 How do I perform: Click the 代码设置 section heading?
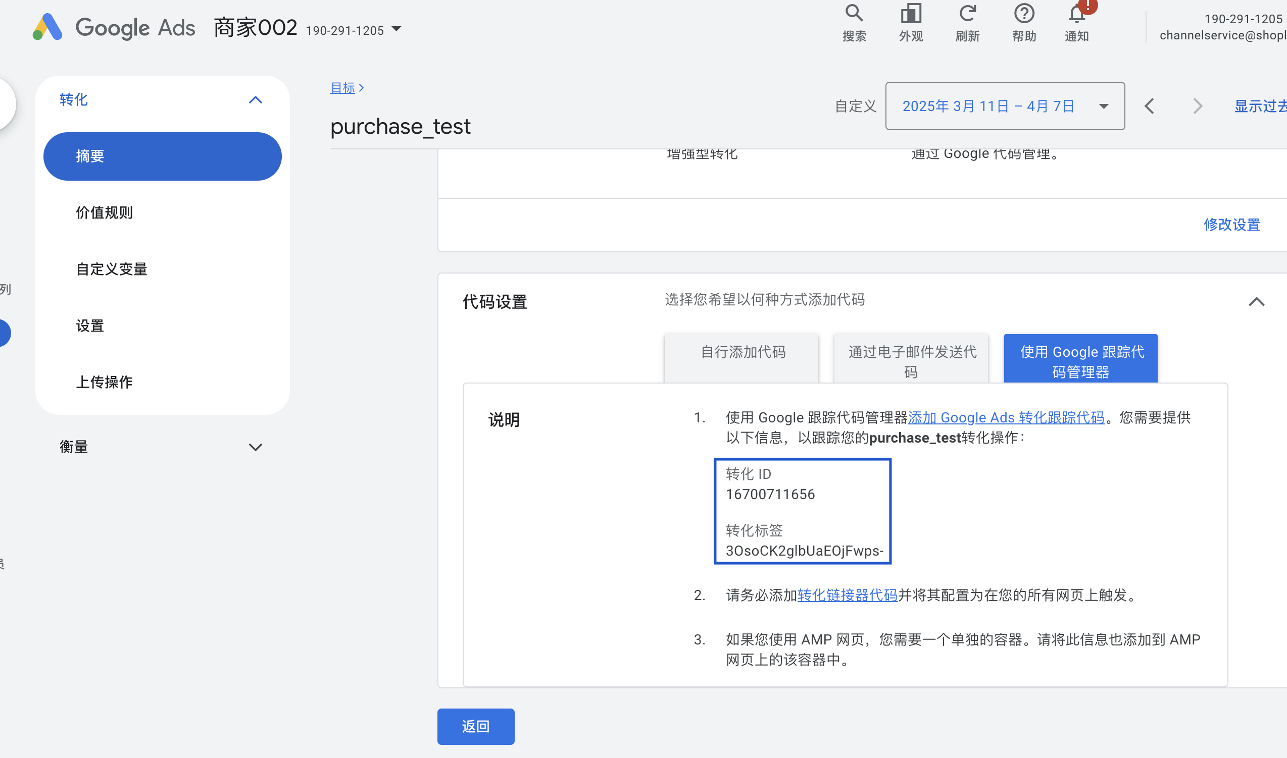[495, 302]
